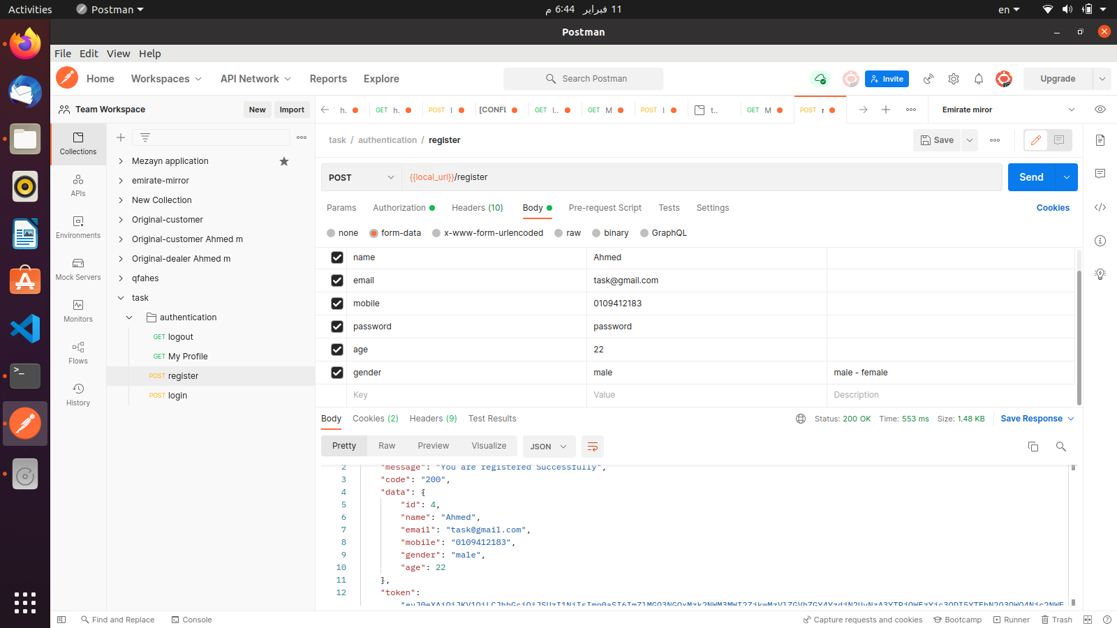Uncheck the name form-data row

click(337, 257)
